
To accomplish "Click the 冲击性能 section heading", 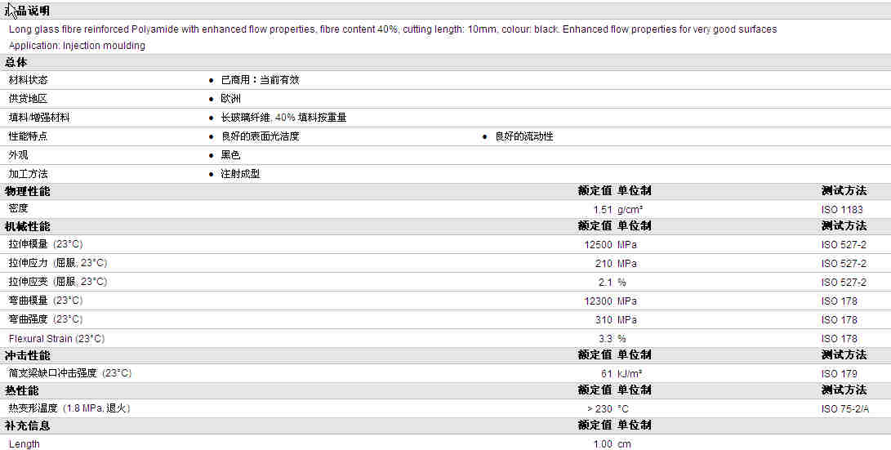I will click(x=27, y=355).
